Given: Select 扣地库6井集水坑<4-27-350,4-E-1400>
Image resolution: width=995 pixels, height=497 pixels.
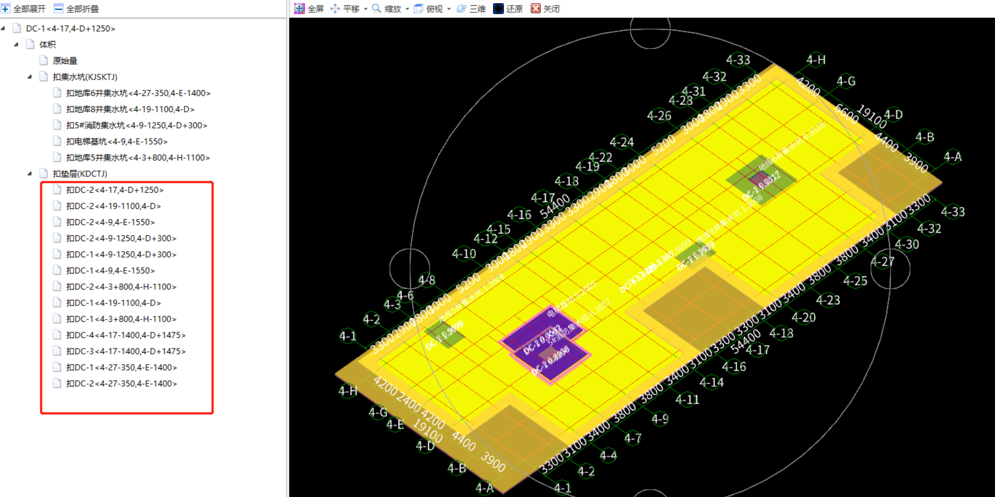Looking at the screenshot, I should (138, 93).
